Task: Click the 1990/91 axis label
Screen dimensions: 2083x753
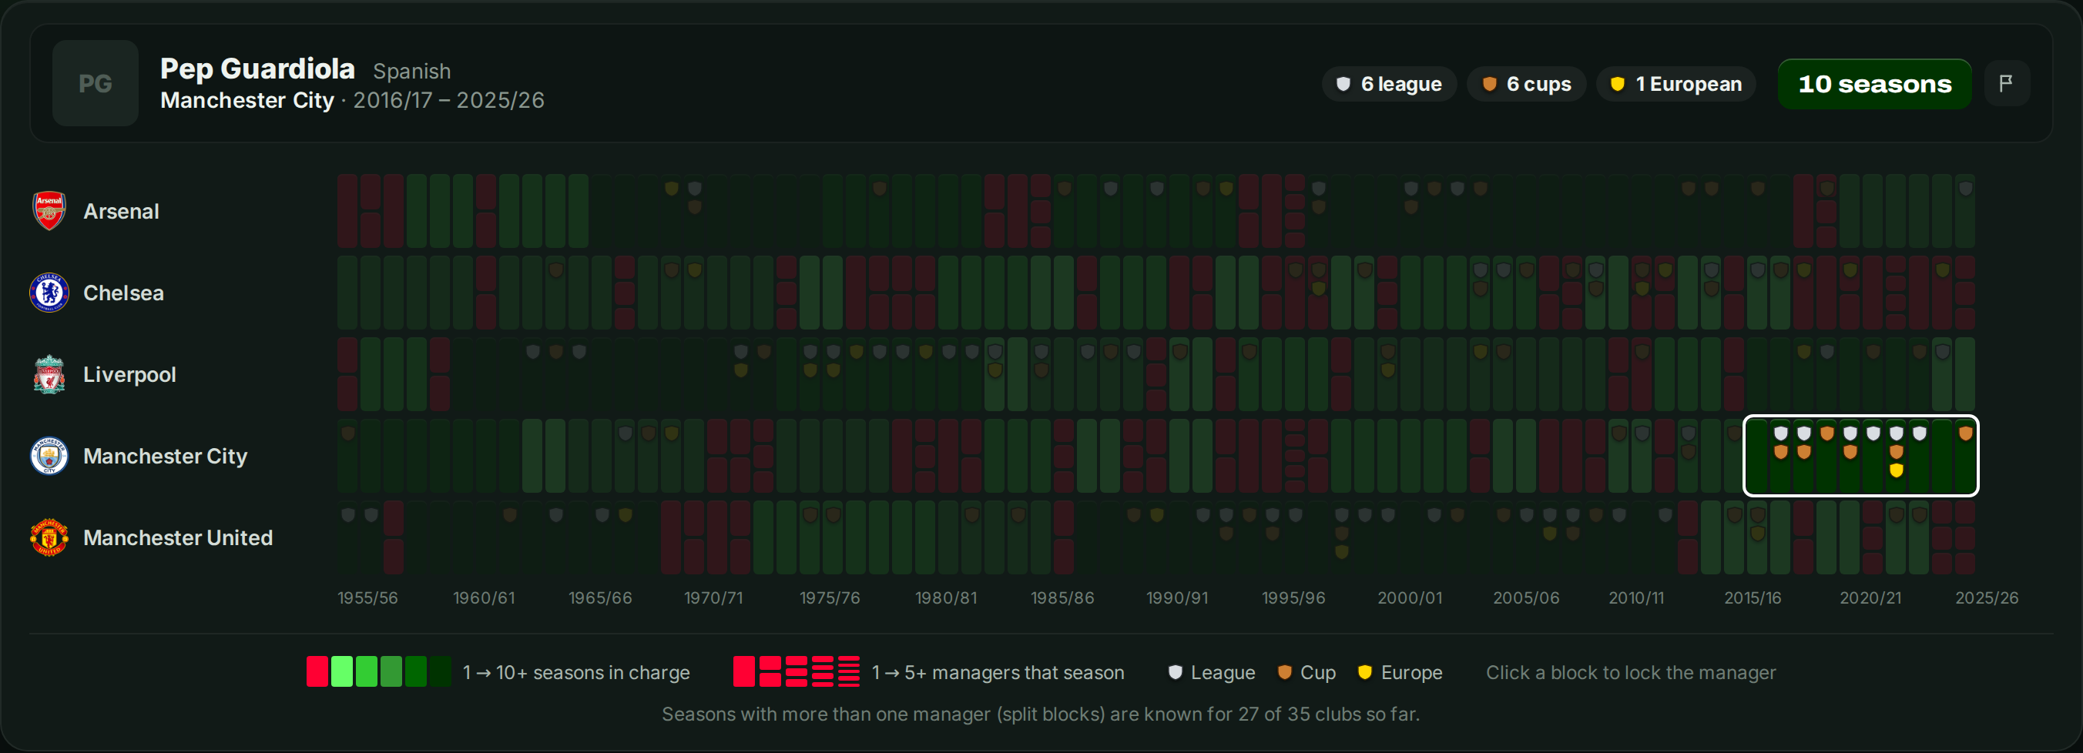Action: 1176,598
